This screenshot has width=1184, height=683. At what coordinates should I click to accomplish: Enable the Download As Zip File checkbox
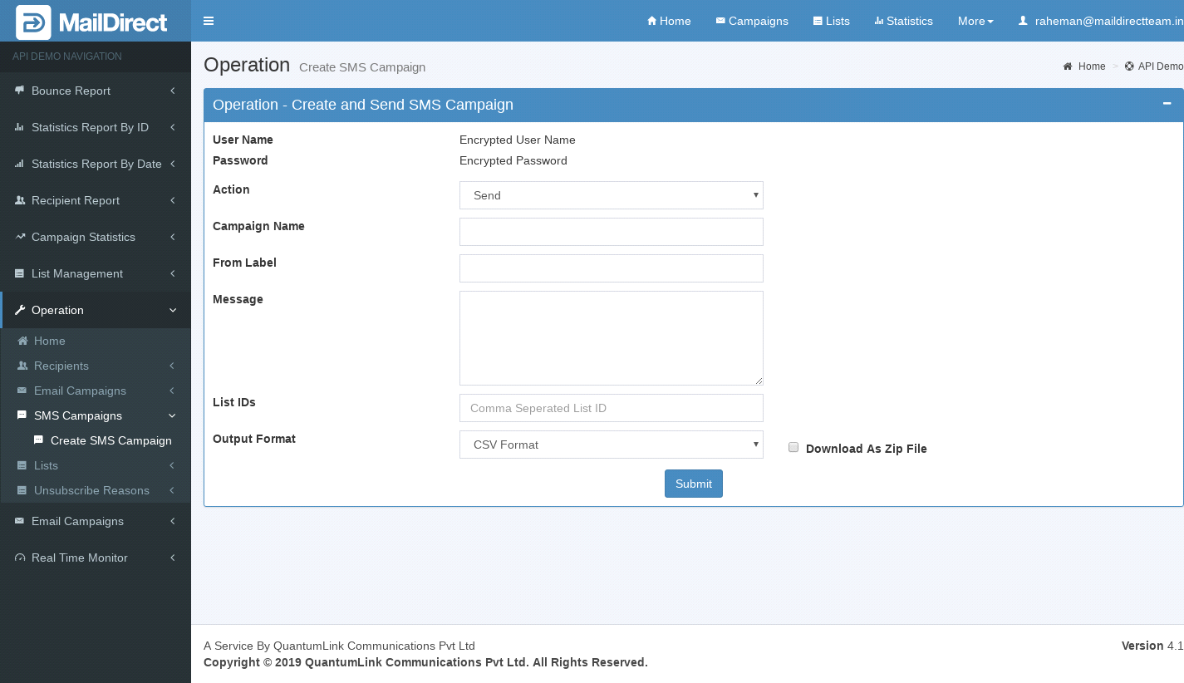(x=793, y=447)
